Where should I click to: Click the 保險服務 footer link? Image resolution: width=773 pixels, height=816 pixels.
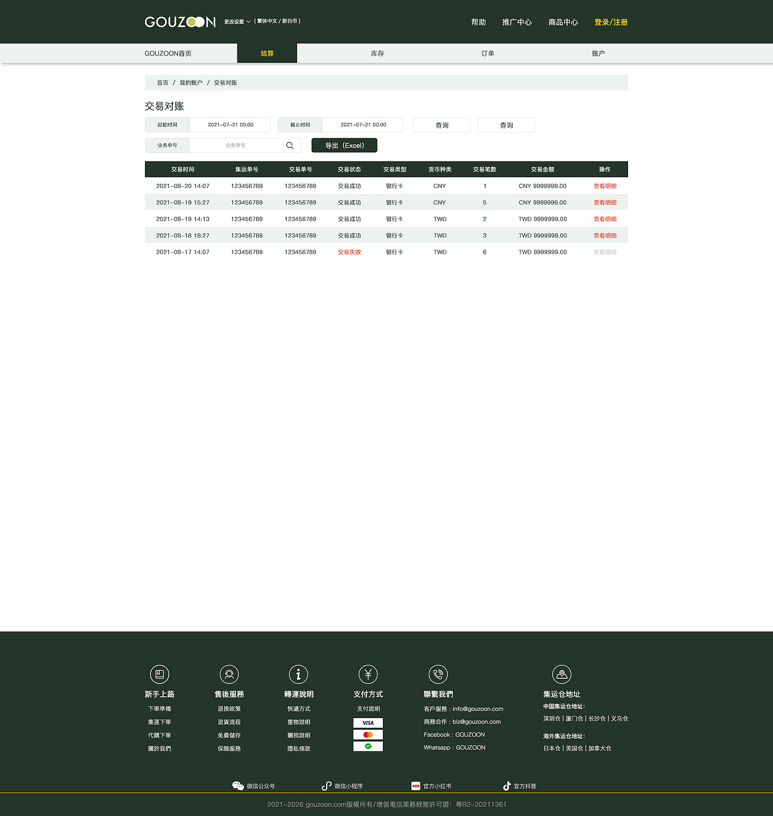229,748
